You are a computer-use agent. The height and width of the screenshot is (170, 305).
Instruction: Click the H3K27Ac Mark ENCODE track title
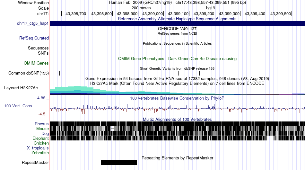tap(177, 83)
